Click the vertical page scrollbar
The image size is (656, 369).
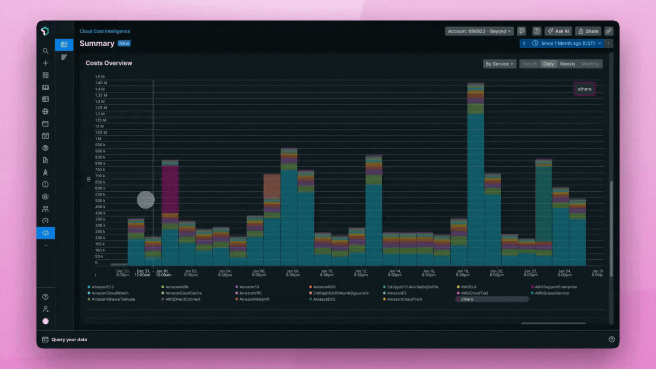click(611, 229)
